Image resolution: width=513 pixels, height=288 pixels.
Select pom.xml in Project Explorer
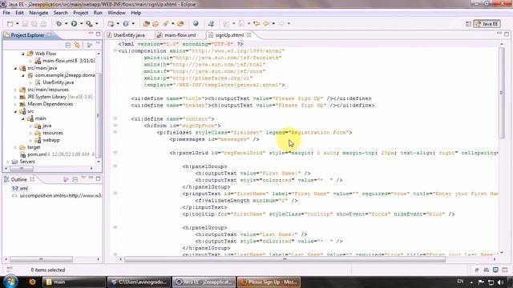(x=37, y=154)
